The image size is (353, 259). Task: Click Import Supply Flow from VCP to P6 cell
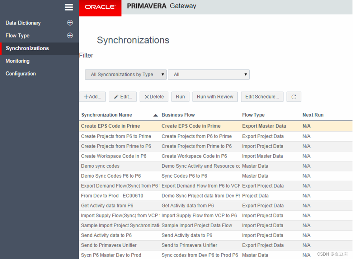[199, 216]
